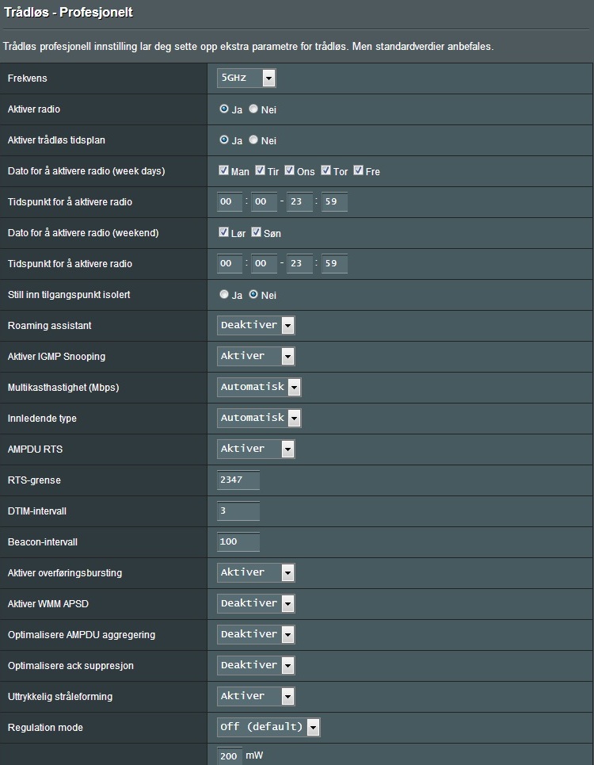Image resolution: width=594 pixels, height=765 pixels.
Task: Open the Multikasthastighet (Mbps) dropdown
Action: point(259,387)
